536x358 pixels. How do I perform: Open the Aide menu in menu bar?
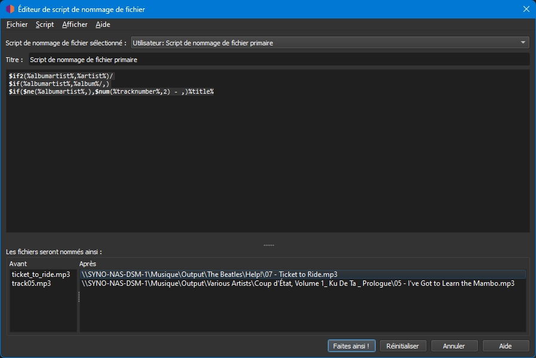click(103, 24)
